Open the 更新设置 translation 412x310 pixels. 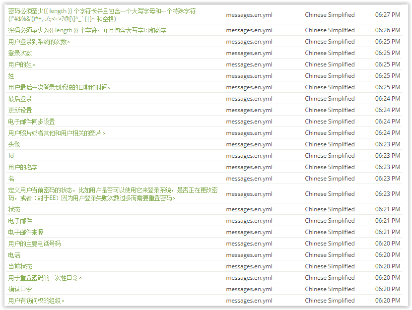click(x=20, y=110)
